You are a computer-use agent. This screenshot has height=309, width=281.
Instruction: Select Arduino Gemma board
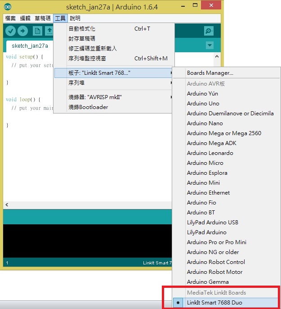[226, 282]
